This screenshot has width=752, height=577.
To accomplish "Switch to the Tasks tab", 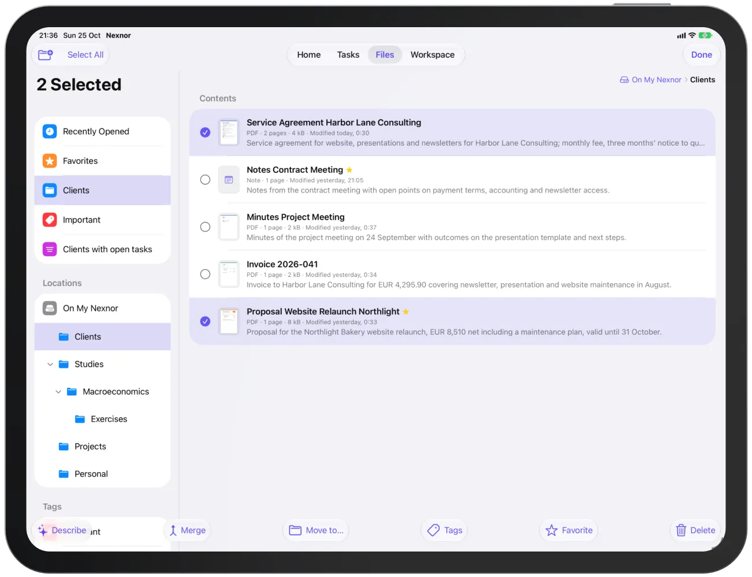I will point(348,55).
